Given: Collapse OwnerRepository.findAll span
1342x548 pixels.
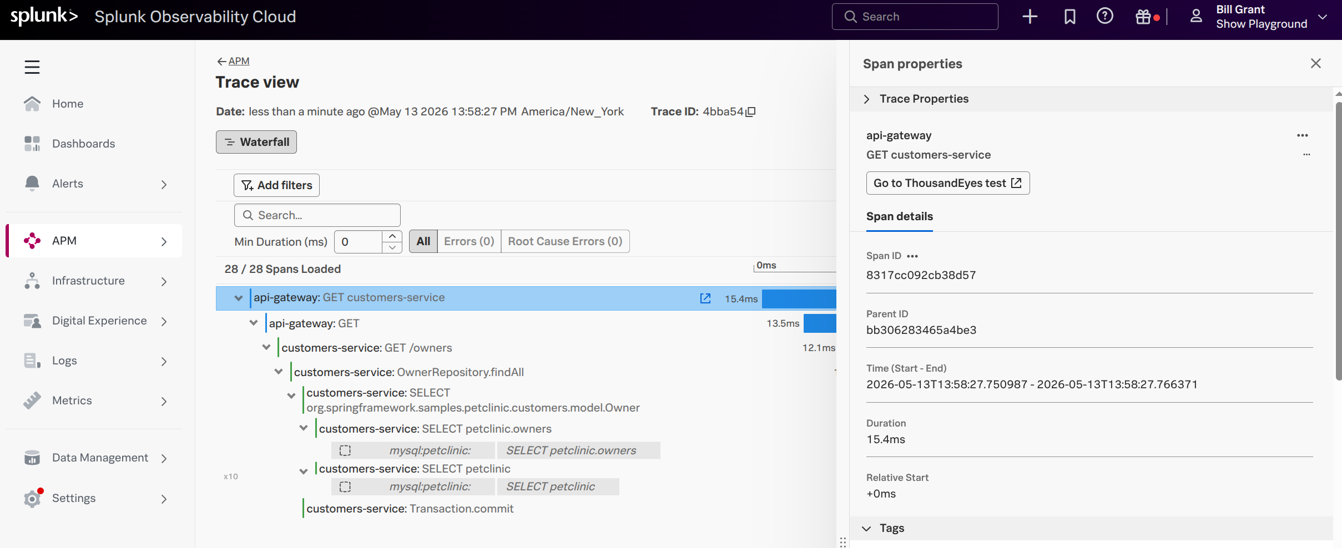Looking at the screenshot, I should click(x=279, y=372).
